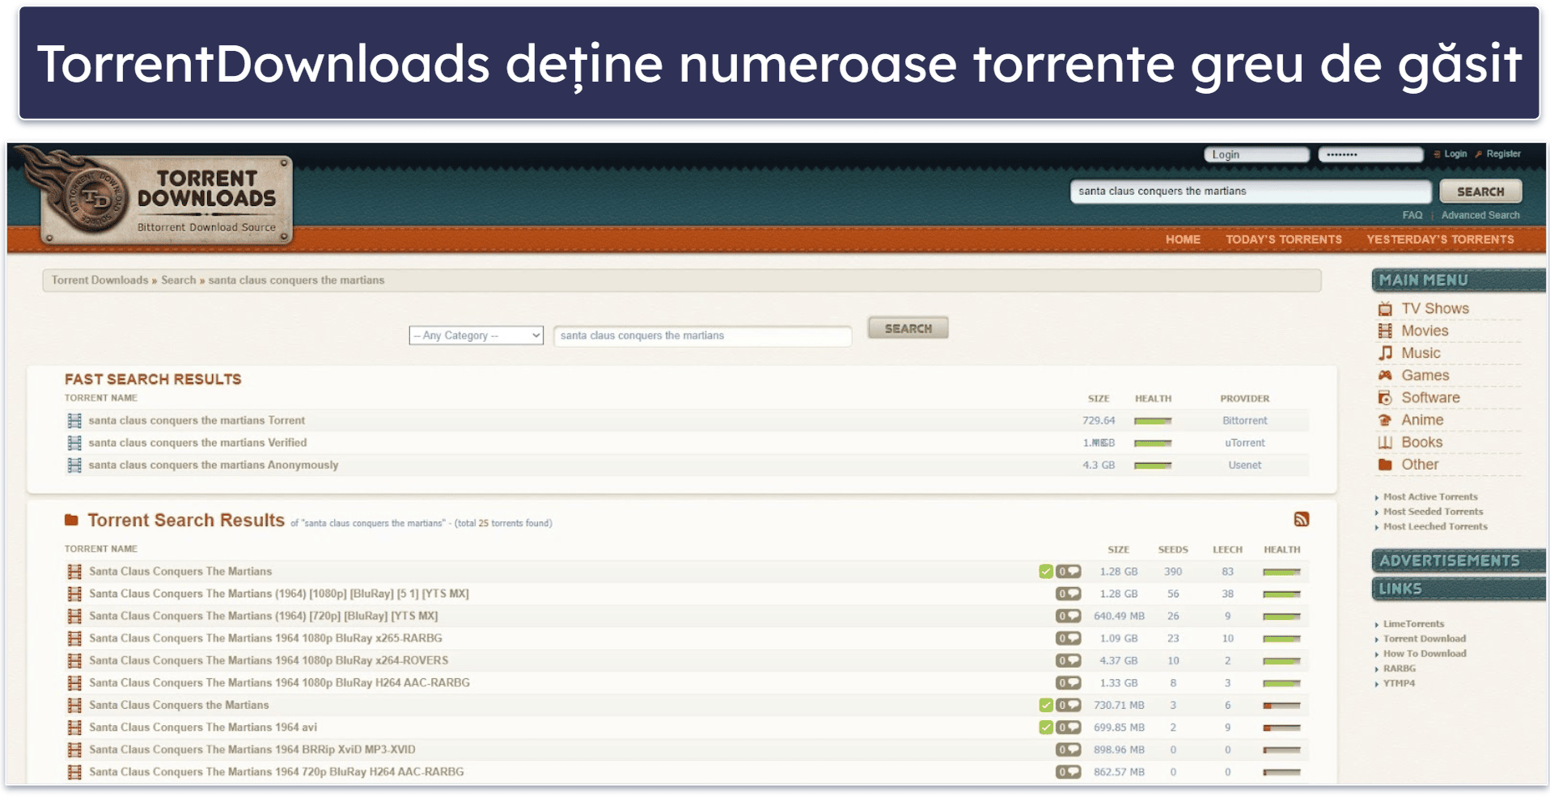The width and height of the screenshot is (1550, 797).
Task: Click Torrent Downloads breadcrumb link
Action: [100, 280]
